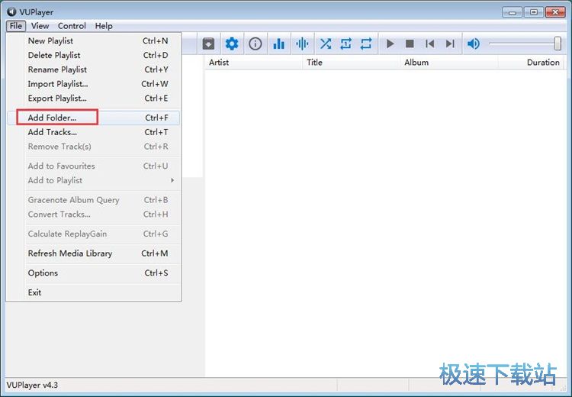The width and height of the screenshot is (572, 397).
Task: Stop playback with the stop button
Action: click(x=410, y=44)
